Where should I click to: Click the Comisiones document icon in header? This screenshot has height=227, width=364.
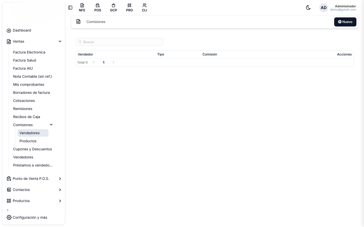pyautogui.click(x=78, y=21)
